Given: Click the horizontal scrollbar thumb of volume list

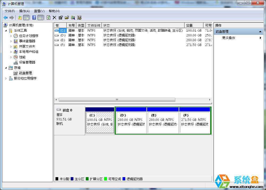Looking at the screenshot, I should [117, 100].
